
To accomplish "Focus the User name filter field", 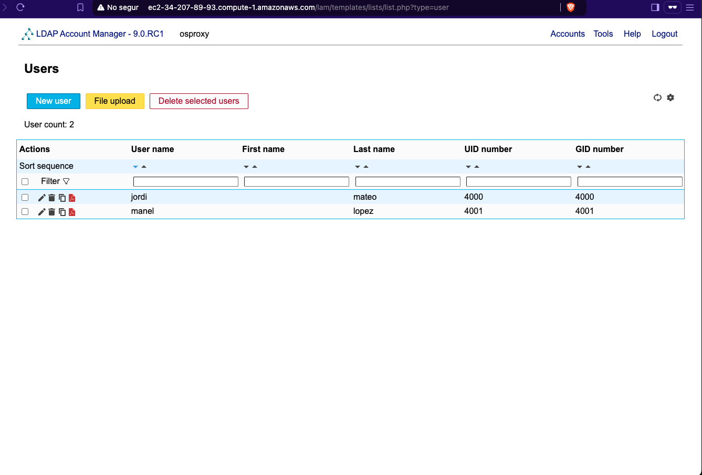I will point(185,182).
